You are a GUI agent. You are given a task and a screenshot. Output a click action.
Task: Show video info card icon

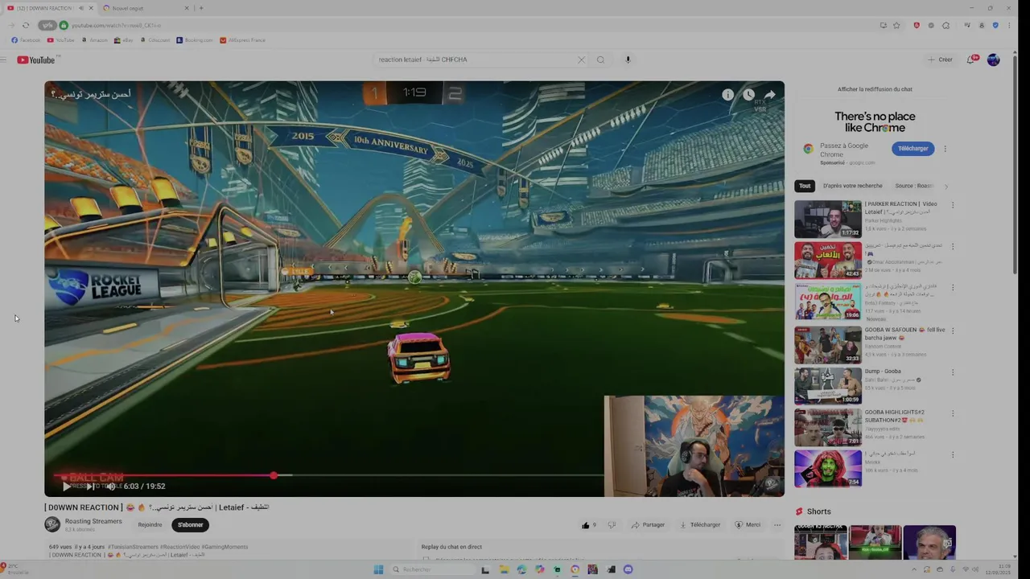click(x=727, y=95)
